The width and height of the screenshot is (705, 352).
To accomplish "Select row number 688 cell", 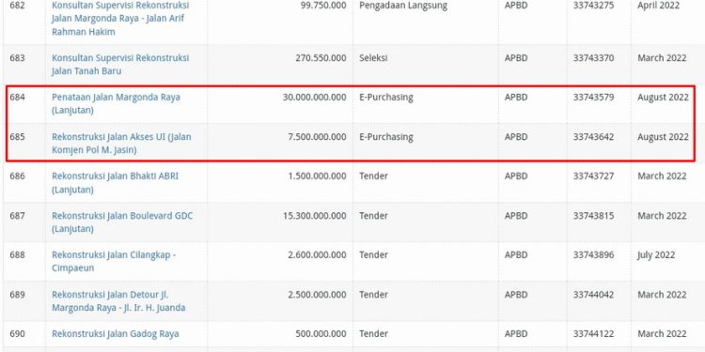I will [17, 254].
